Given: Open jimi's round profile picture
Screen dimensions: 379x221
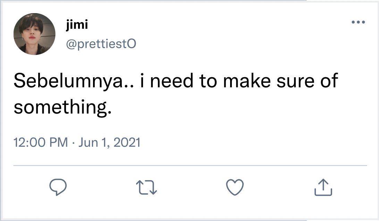Looking at the screenshot, I should coord(34,35).
